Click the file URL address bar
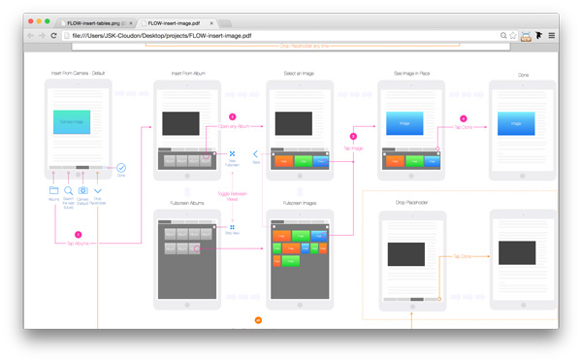 282,36
